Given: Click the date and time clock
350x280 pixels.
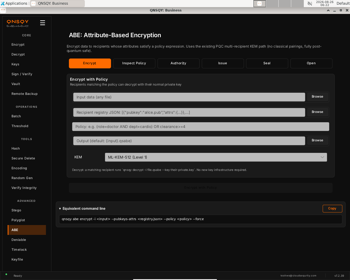Looking at the screenshot, I should [x=325, y=3].
